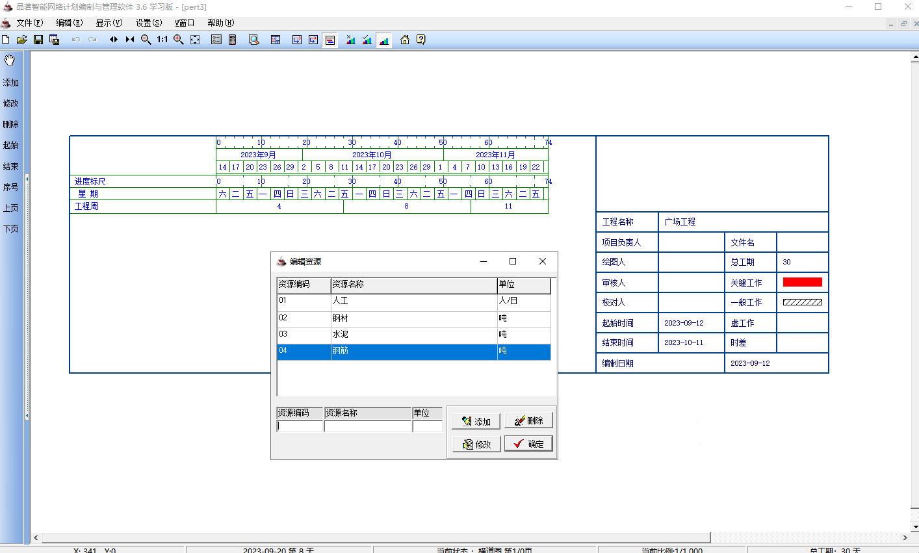Viewport: 919px width, 553px height.
Task: Click the Home house icon
Action: [405, 40]
